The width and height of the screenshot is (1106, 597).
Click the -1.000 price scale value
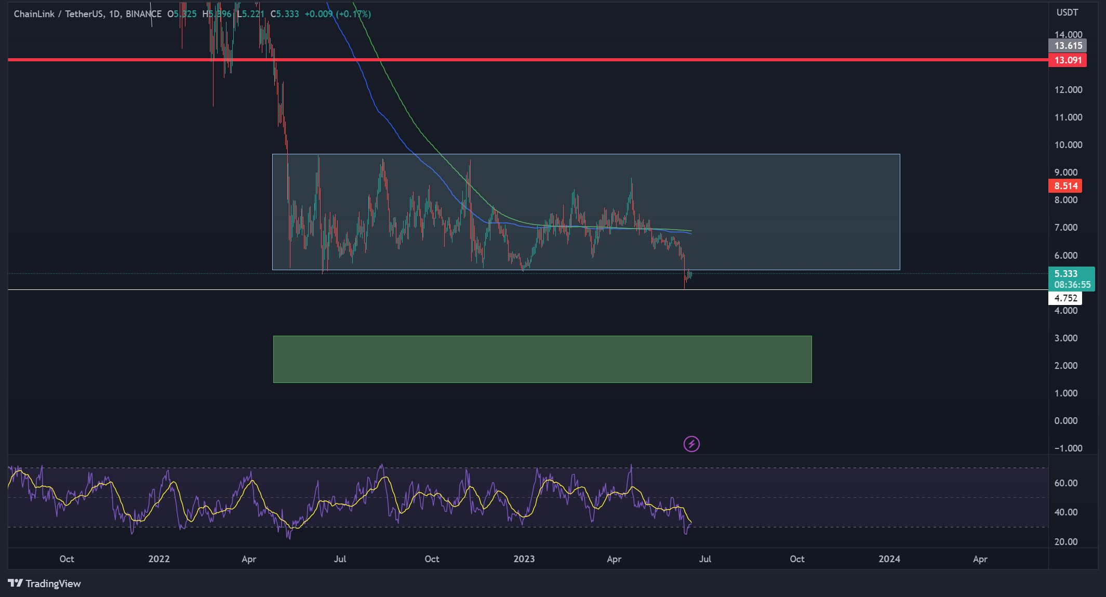click(x=1068, y=448)
